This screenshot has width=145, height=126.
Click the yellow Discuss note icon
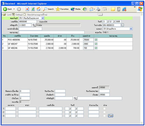(x=113, y=9)
